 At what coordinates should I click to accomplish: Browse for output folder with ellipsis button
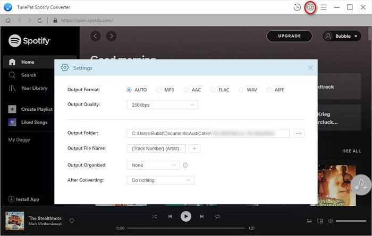[x=299, y=133]
